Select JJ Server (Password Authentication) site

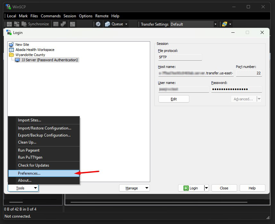coord(50,60)
